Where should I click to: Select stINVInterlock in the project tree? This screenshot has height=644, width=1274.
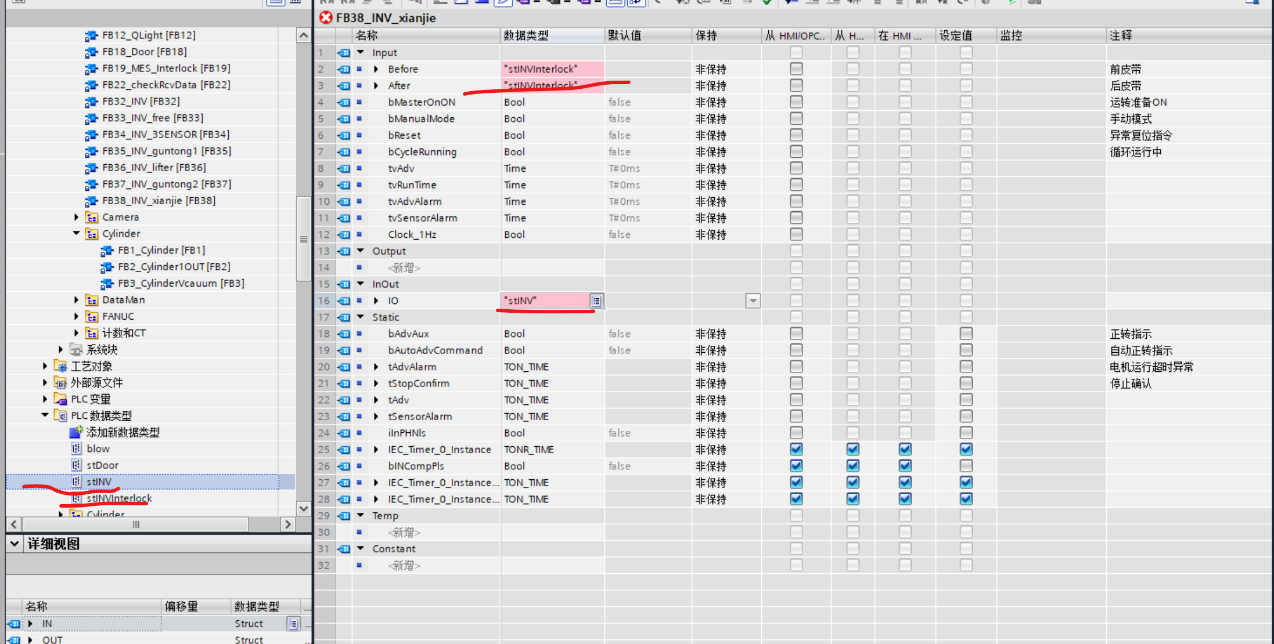[x=119, y=498]
